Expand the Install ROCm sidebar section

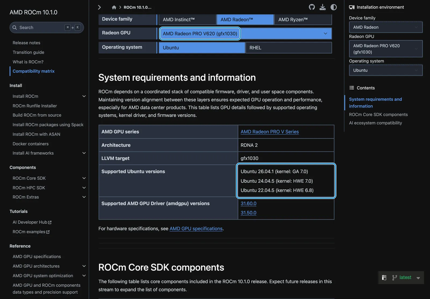[84, 96]
